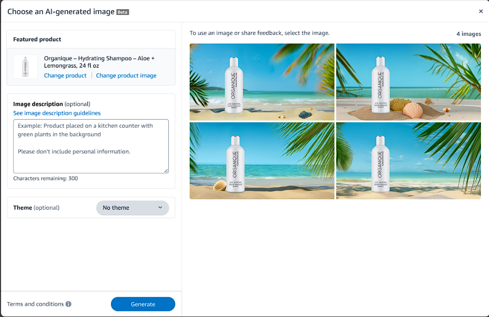Screen dimensions: 489x317
Task: Click the featured shampoo product thumbnail
Action: pyautogui.click(x=25, y=67)
